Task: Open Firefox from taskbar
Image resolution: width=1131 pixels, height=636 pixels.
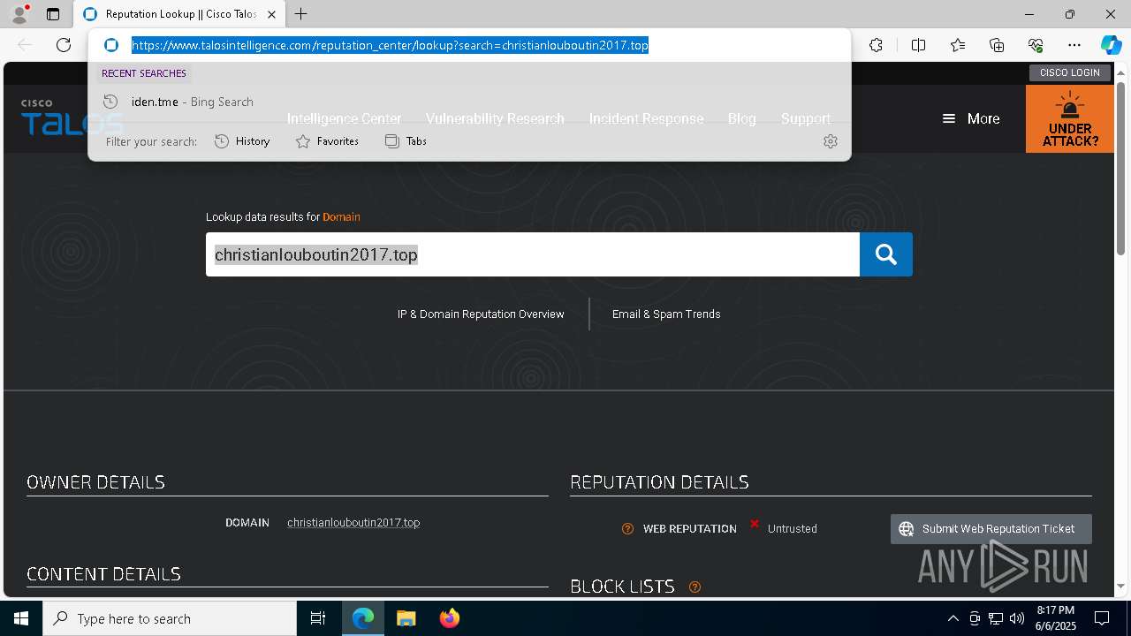Action: pos(449,618)
